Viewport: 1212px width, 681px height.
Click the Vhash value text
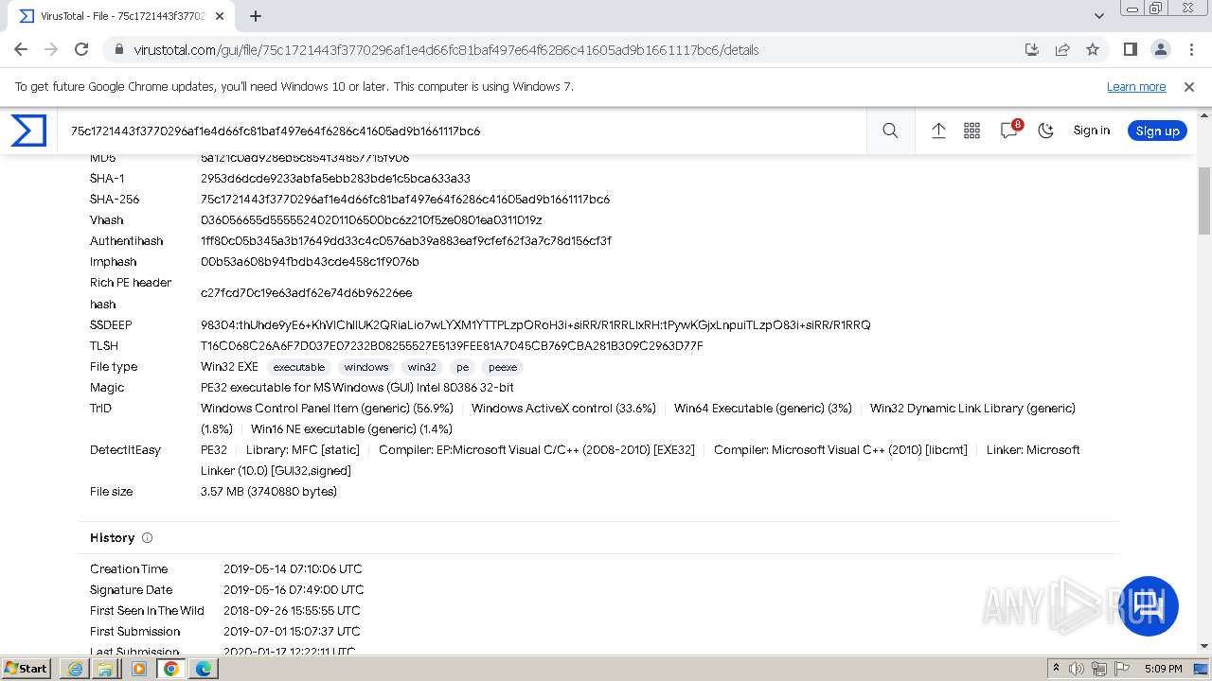pos(371,220)
